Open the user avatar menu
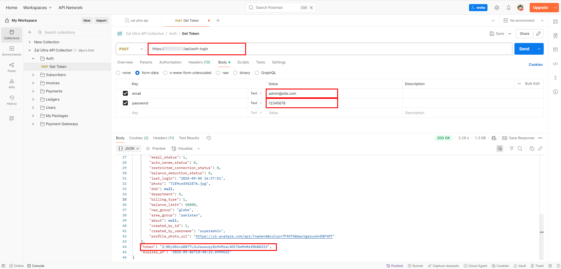 (520, 8)
